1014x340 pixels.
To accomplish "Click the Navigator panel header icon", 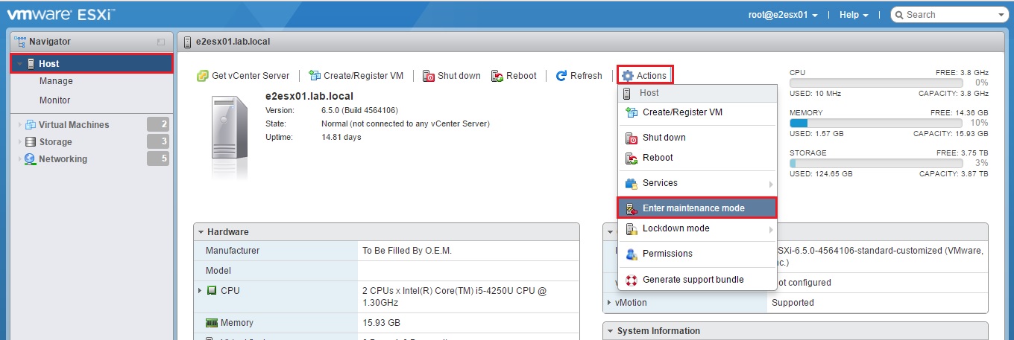I will coord(20,42).
